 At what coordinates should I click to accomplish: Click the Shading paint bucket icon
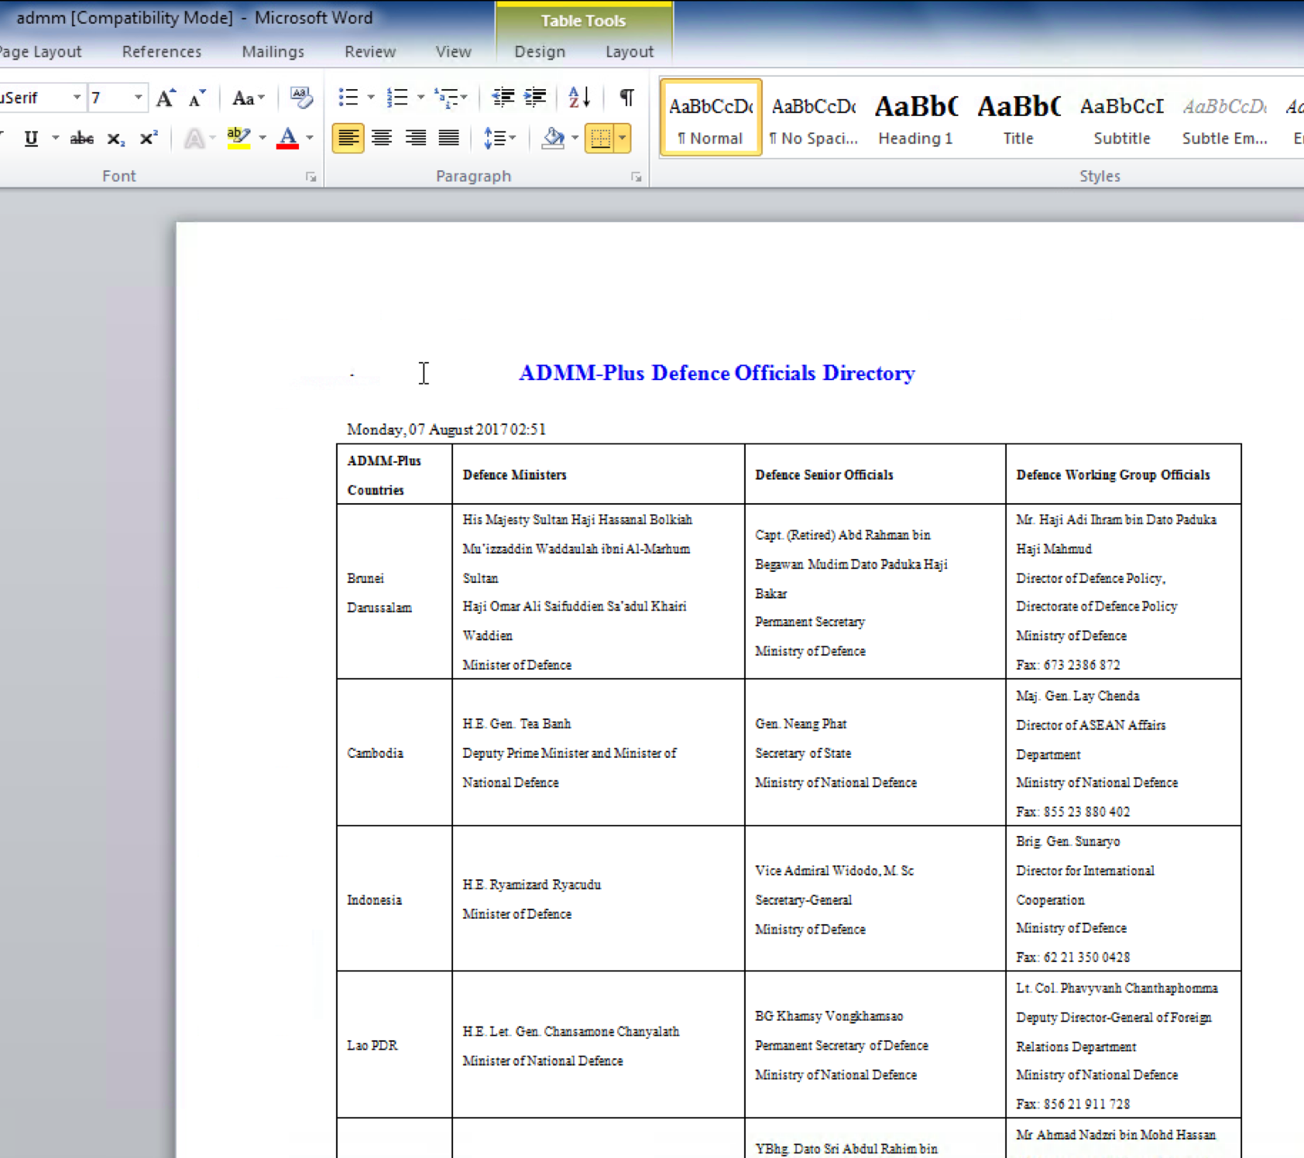[553, 139]
